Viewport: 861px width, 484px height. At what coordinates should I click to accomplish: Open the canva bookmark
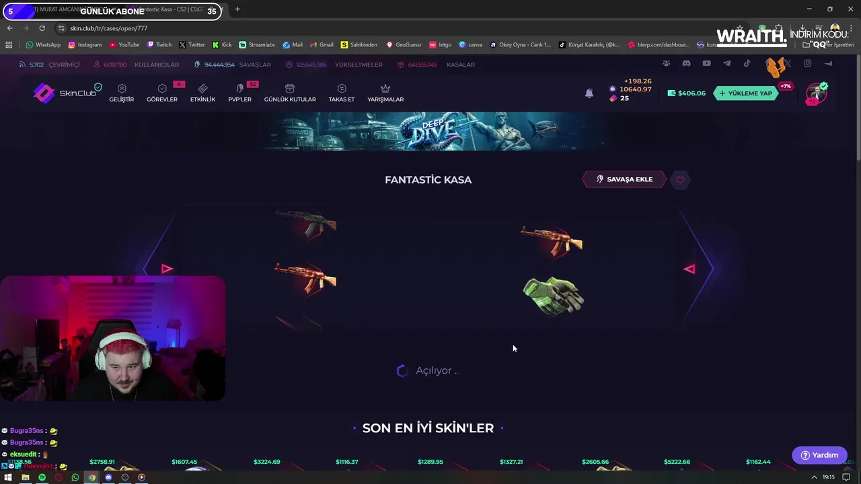tap(470, 45)
